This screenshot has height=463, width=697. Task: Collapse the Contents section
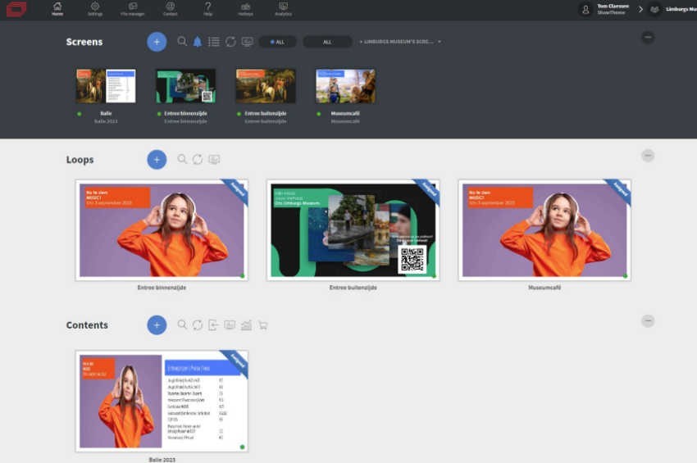[648, 320]
